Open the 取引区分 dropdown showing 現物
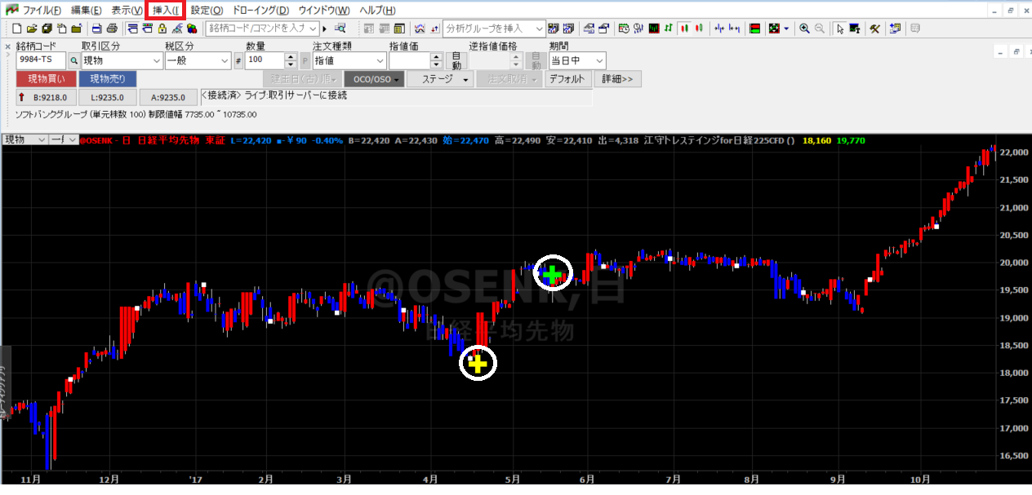Viewport: 1032px width, 495px height. point(157,60)
